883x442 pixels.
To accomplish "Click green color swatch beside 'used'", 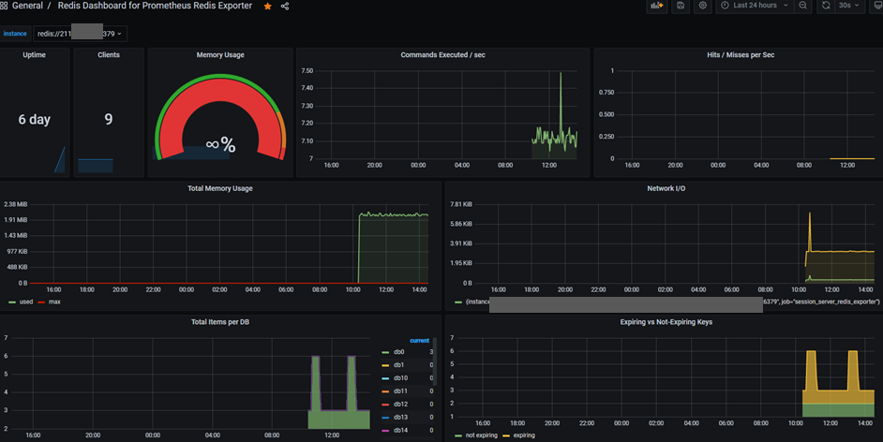I will tap(12, 302).
